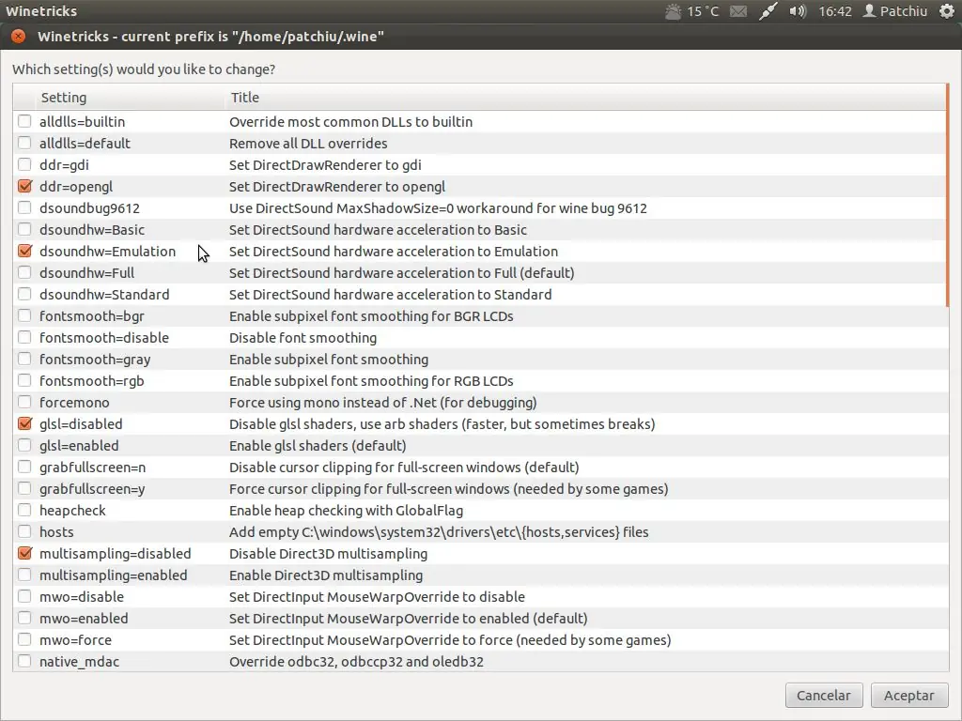
Task: Check the ddr=gdi option
Action: (24, 164)
